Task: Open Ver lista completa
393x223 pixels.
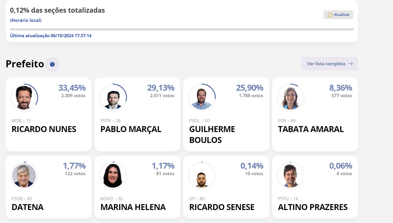Action: click(330, 64)
